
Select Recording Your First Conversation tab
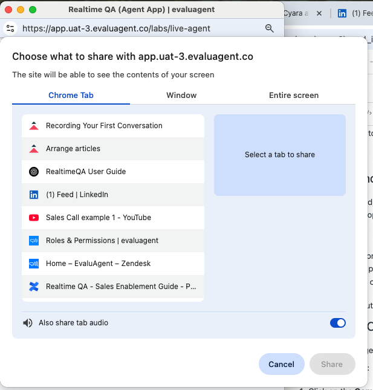pos(113,126)
